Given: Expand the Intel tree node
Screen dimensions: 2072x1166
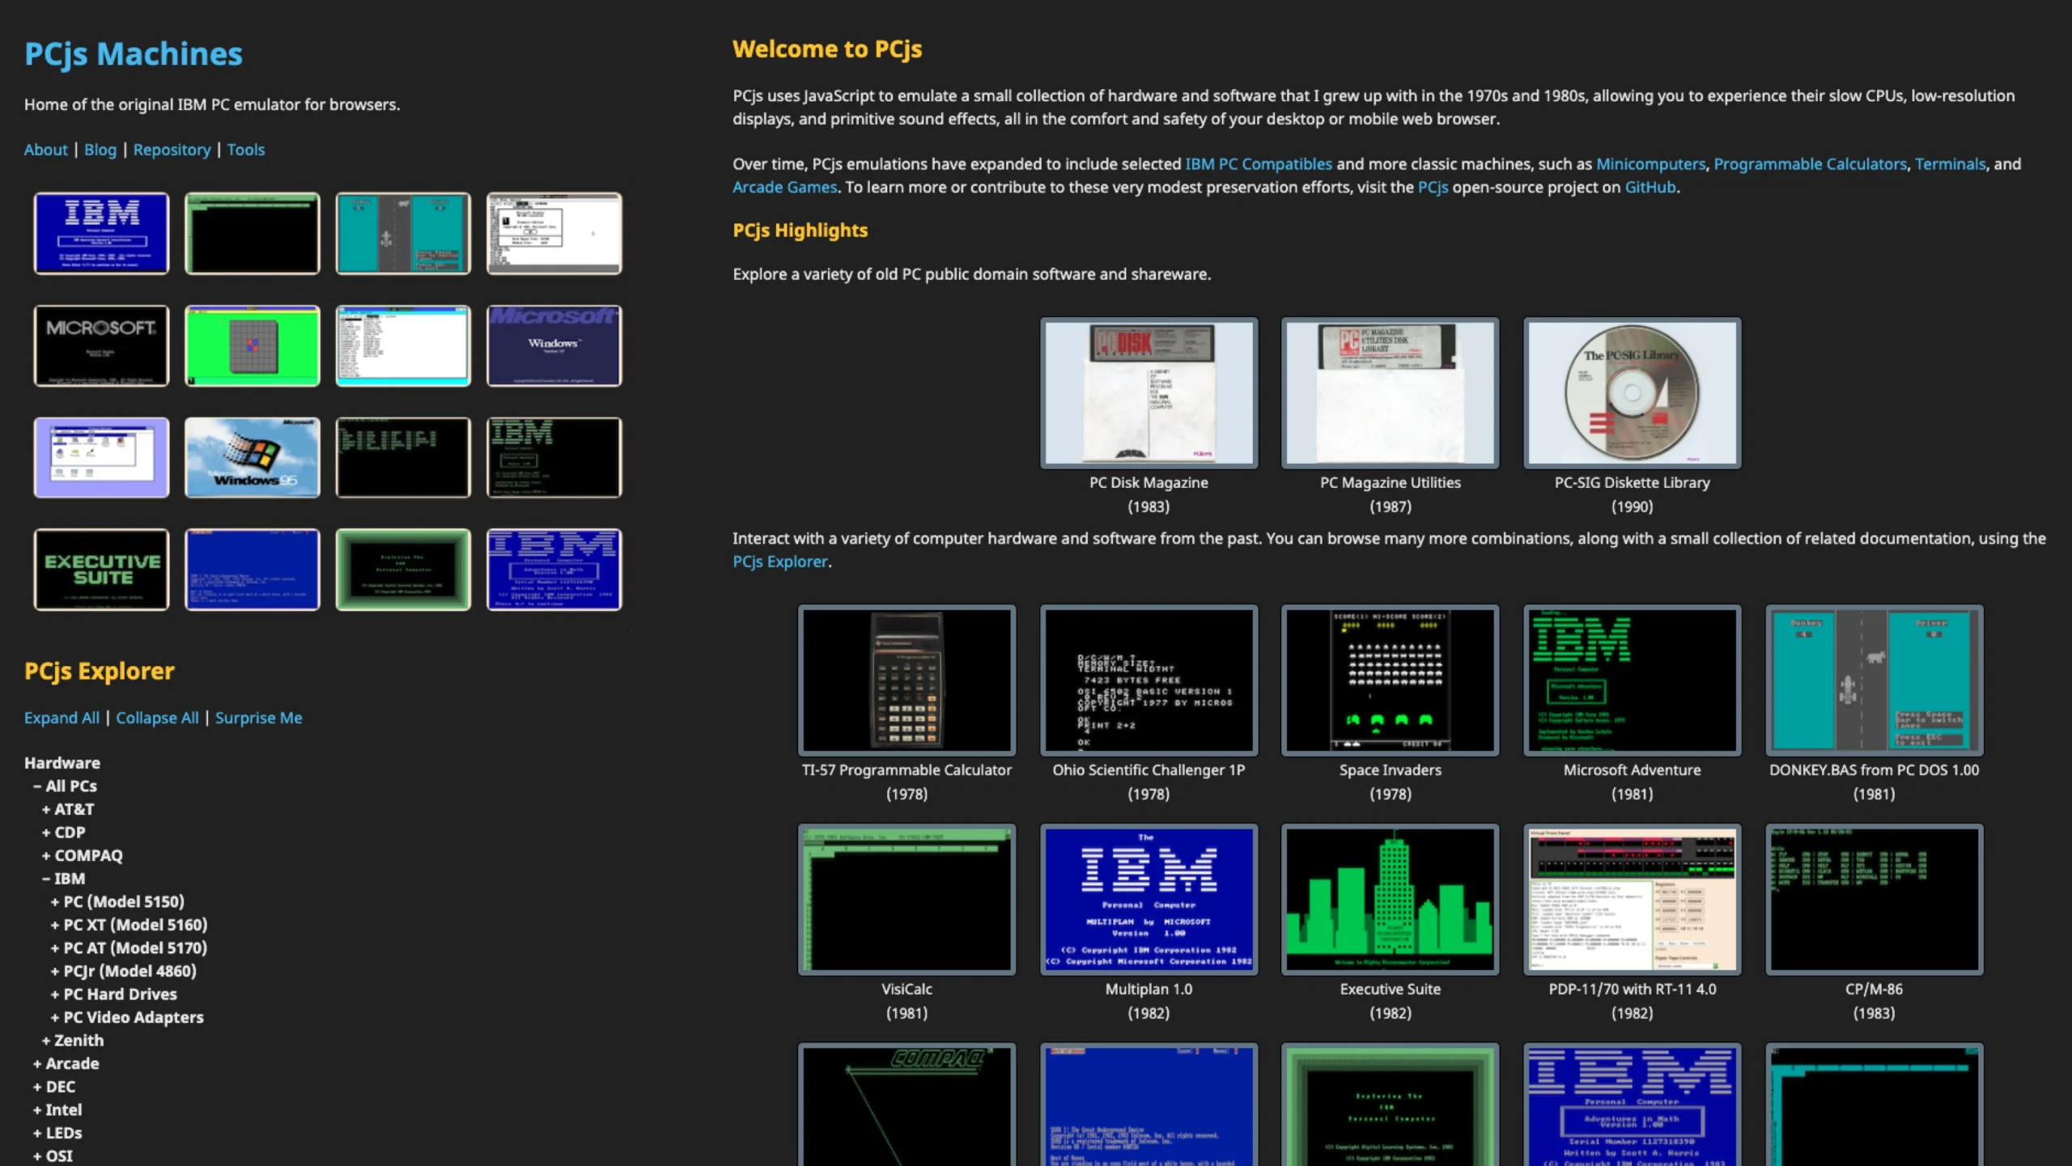Looking at the screenshot, I should tap(57, 1110).
